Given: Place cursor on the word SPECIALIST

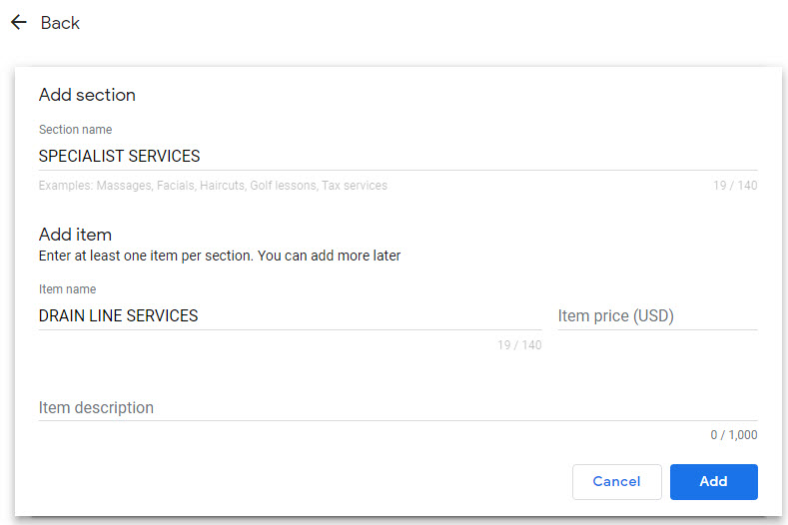Looking at the screenshot, I should pos(78,156).
